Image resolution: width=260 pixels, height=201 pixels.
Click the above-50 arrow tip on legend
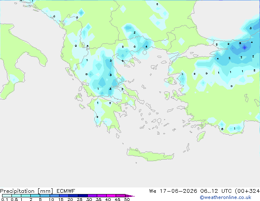click(130, 196)
